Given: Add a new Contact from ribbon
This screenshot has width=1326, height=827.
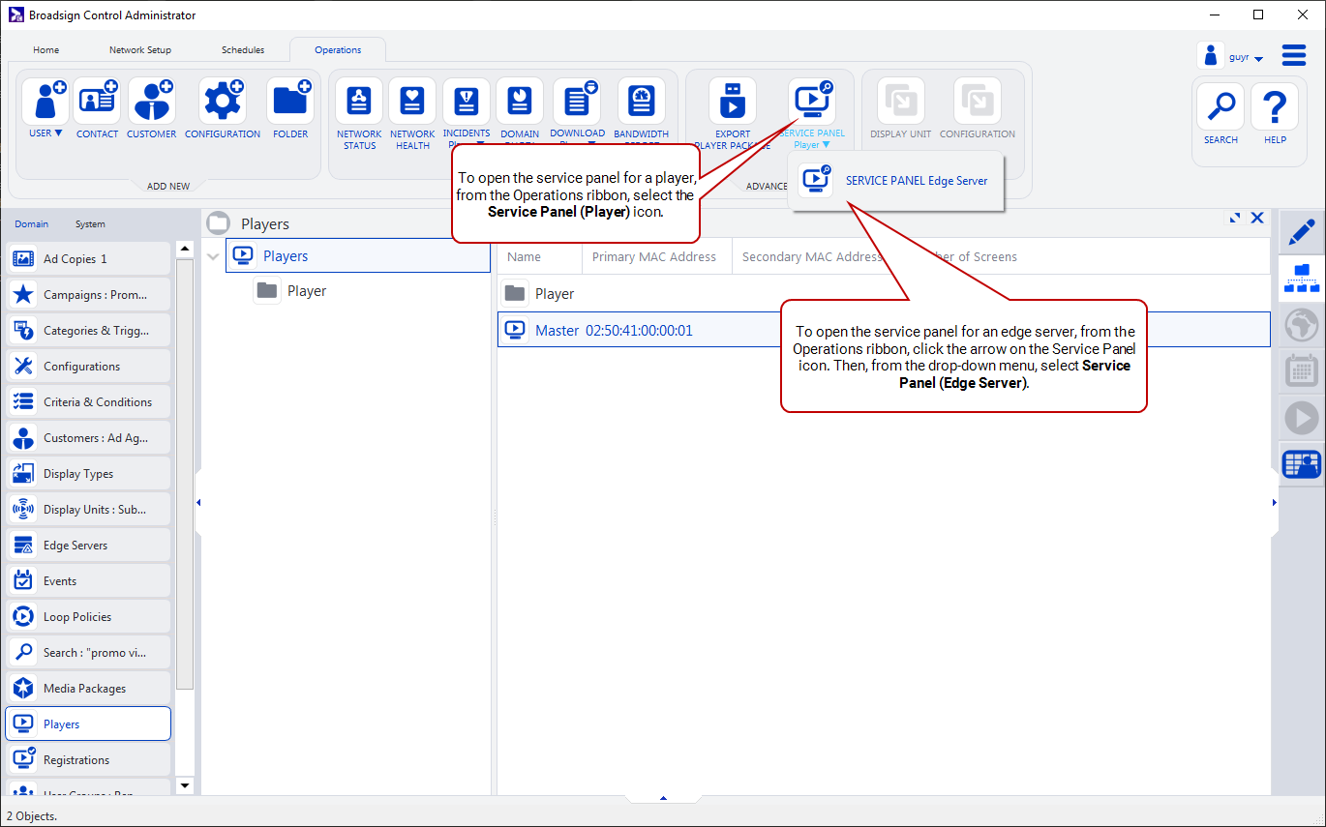Looking at the screenshot, I should pyautogui.click(x=97, y=103).
